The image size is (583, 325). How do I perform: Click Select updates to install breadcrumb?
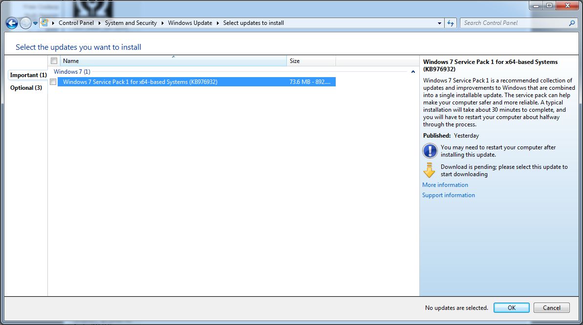254,22
